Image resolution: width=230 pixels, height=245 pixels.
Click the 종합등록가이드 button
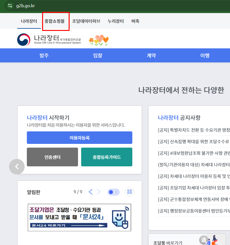(107, 157)
